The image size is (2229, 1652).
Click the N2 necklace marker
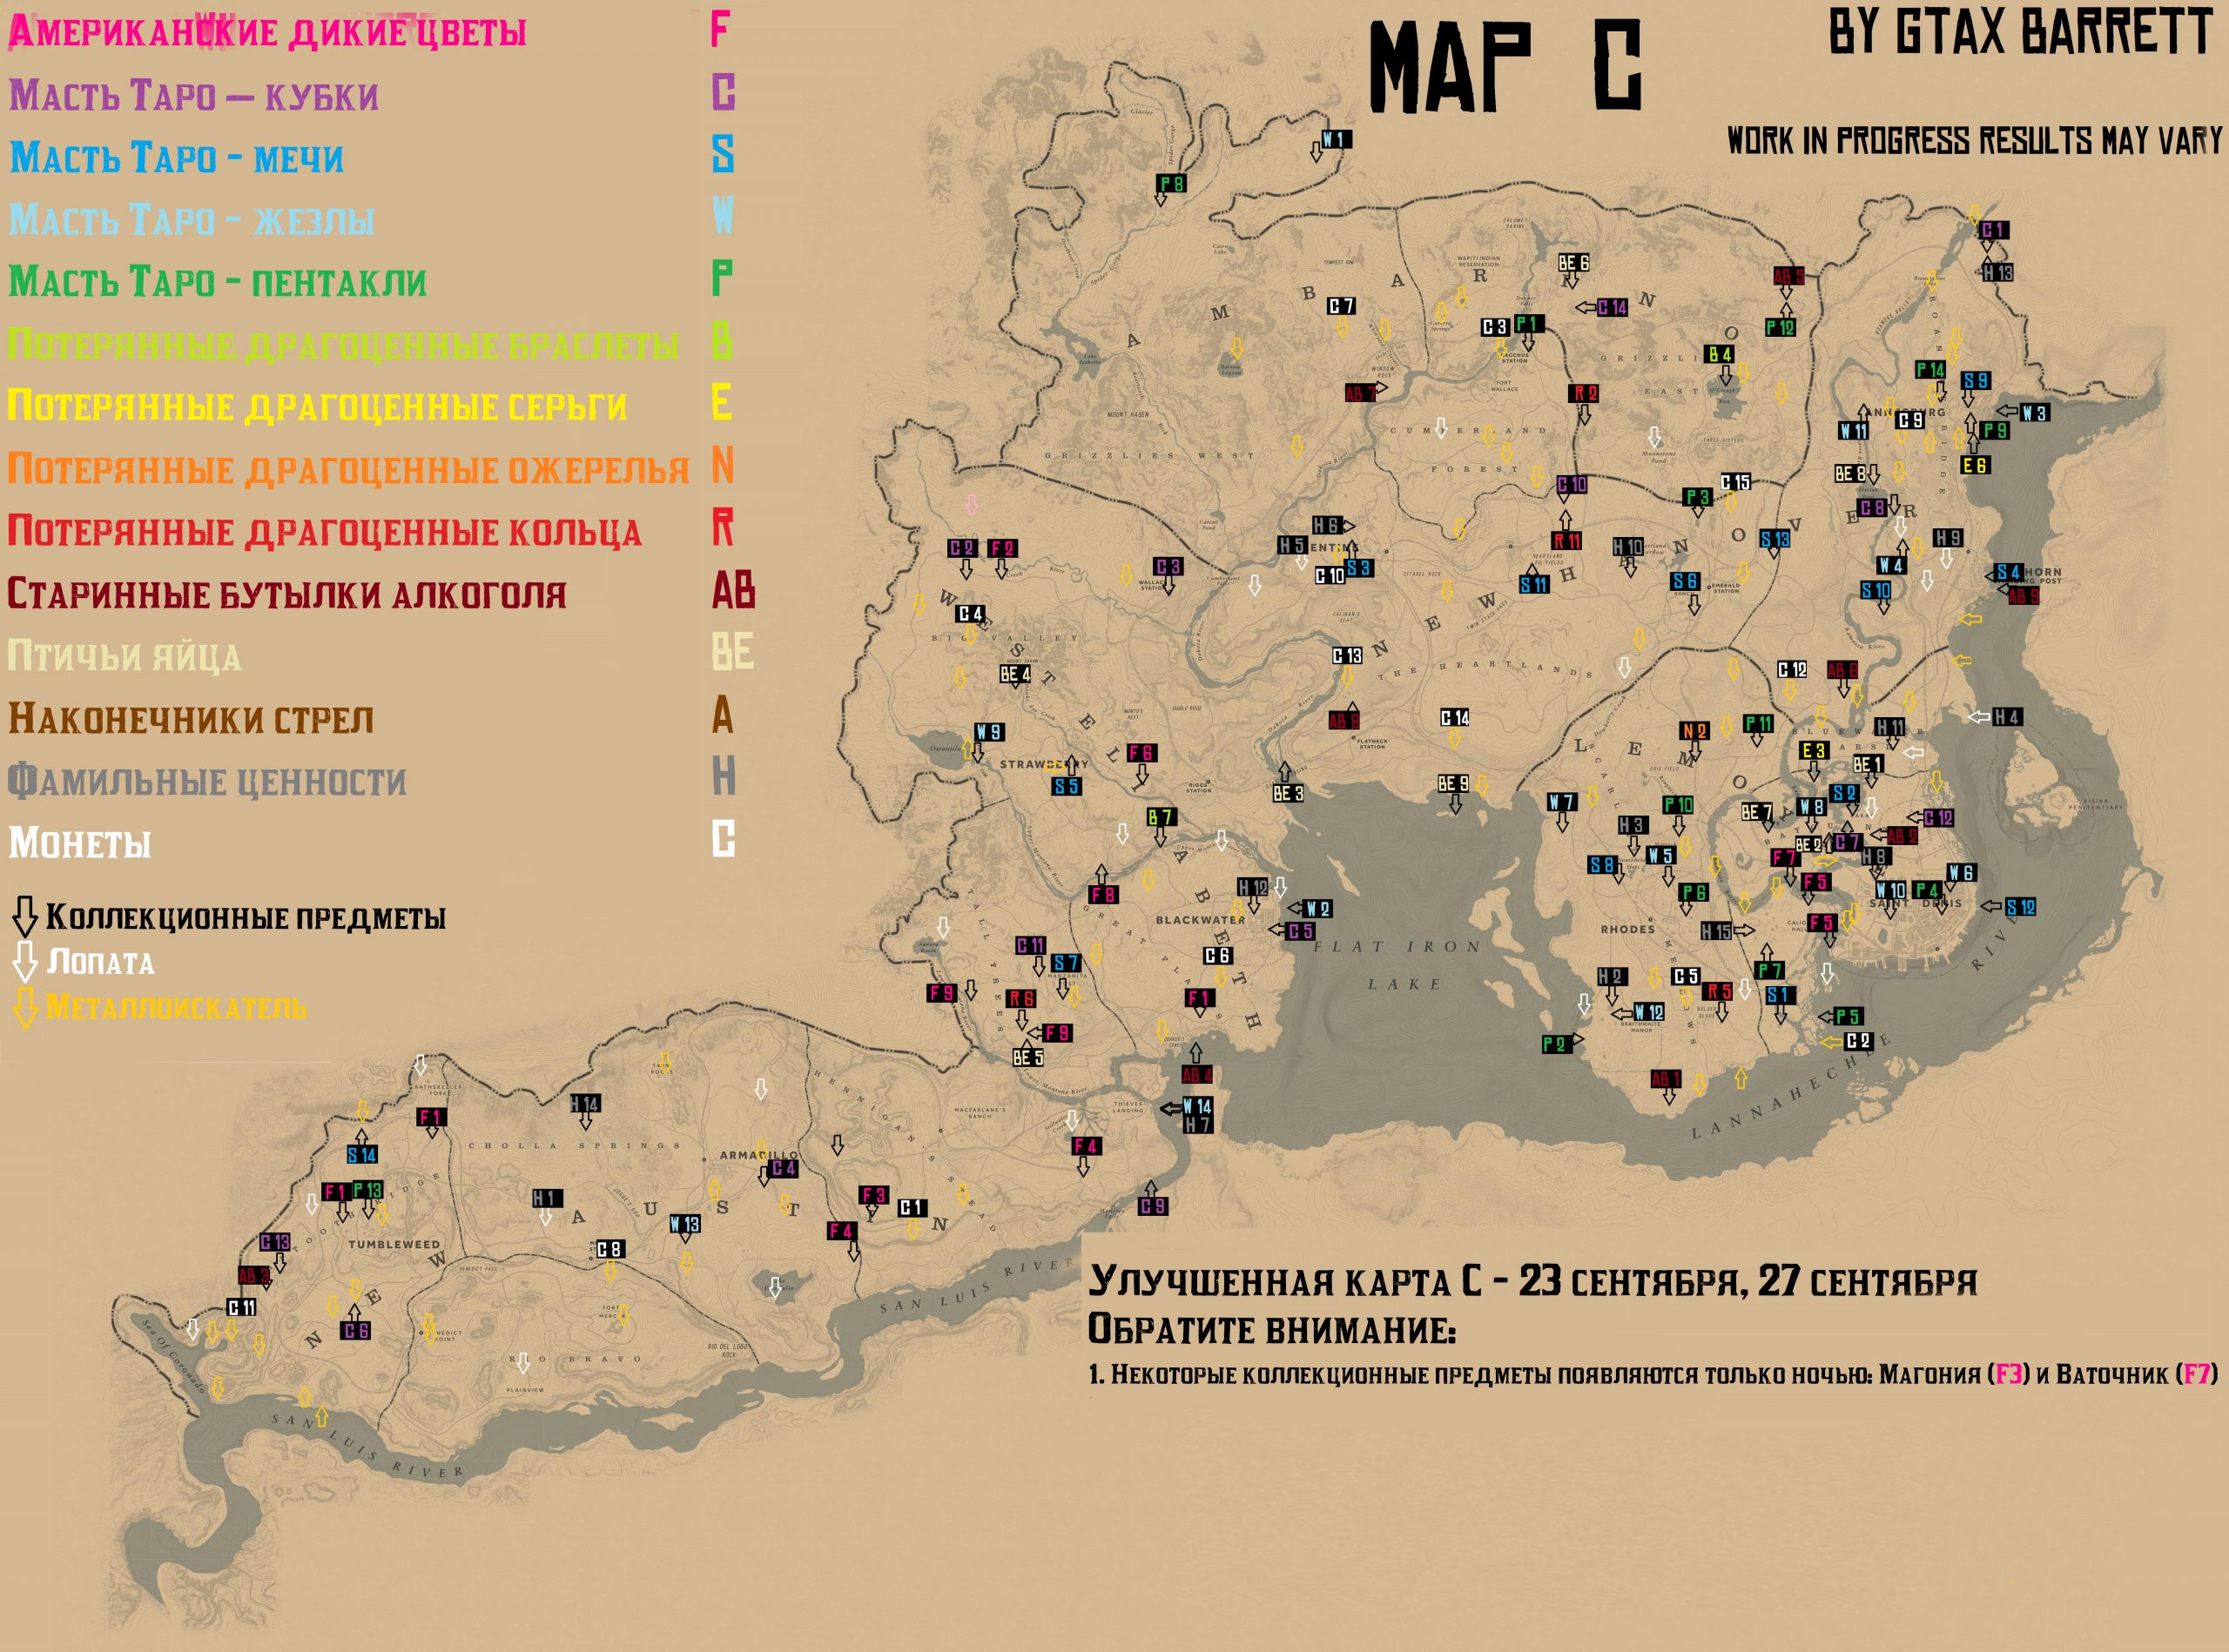[1694, 731]
